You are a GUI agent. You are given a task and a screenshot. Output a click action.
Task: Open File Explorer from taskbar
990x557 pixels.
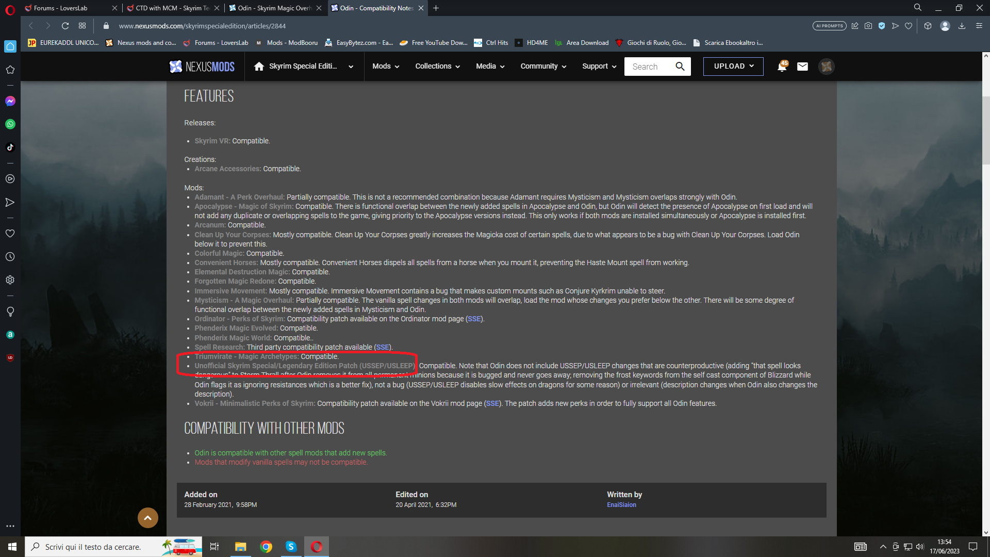click(x=241, y=547)
